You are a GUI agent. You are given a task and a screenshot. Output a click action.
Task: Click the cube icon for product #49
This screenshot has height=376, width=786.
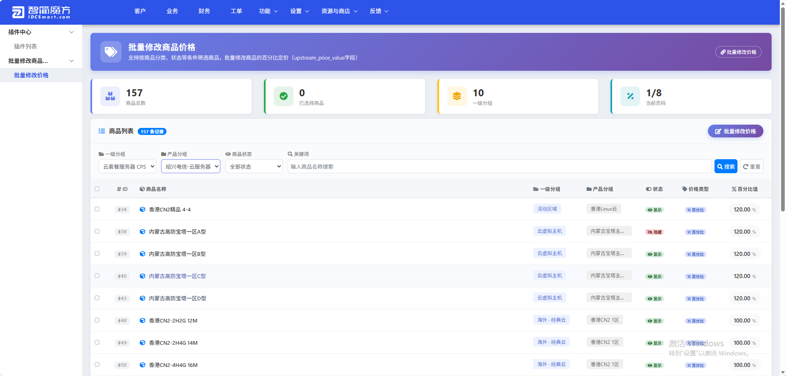(x=142, y=343)
